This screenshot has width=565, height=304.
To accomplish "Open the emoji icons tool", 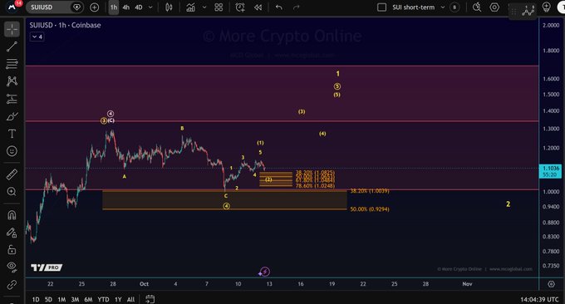I will coord(12,151).
